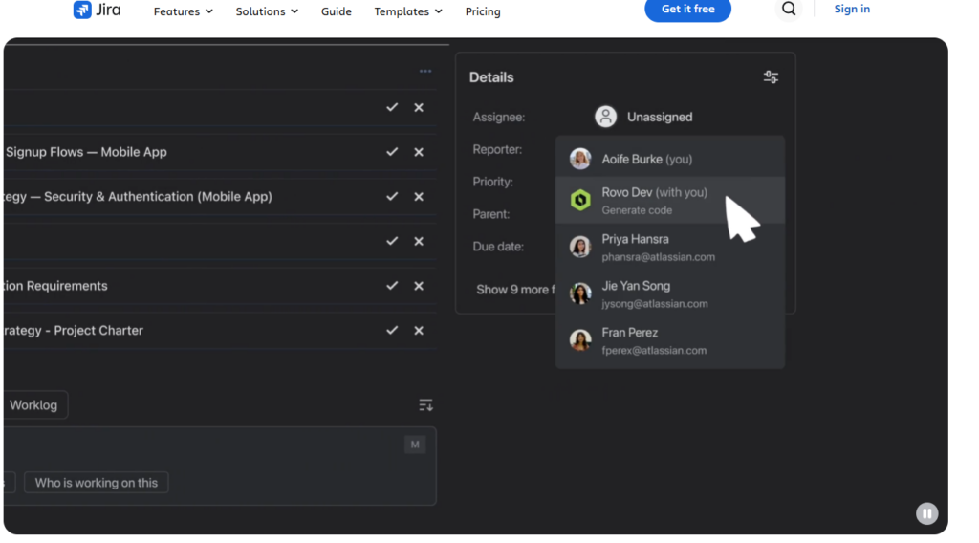
Task: Open the search magnifier icon
Action: (x=789, y=9)
